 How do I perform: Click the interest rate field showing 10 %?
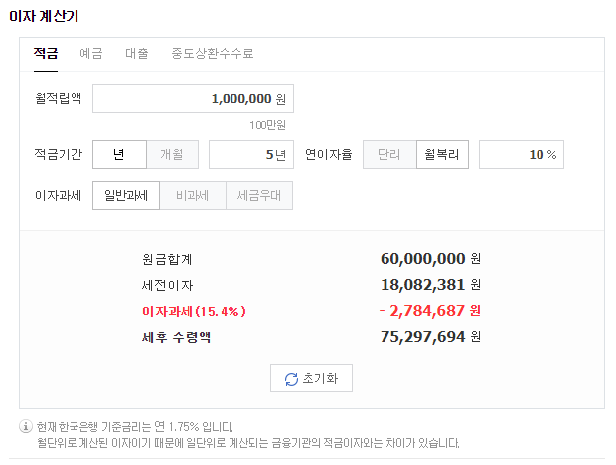(522, 154)
